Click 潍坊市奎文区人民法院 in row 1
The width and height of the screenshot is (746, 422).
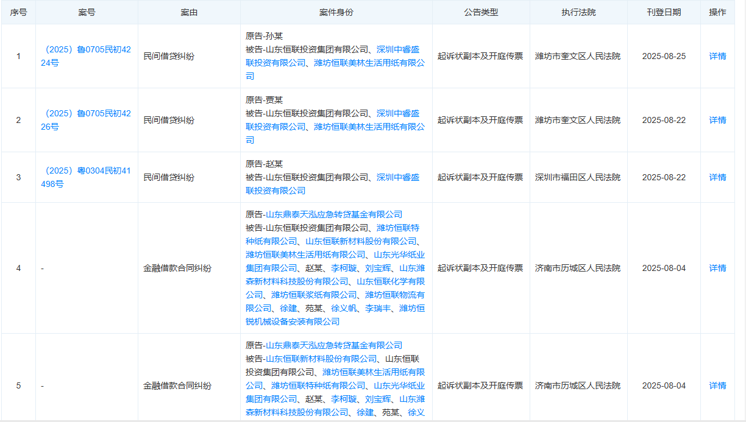coord(578,56)
